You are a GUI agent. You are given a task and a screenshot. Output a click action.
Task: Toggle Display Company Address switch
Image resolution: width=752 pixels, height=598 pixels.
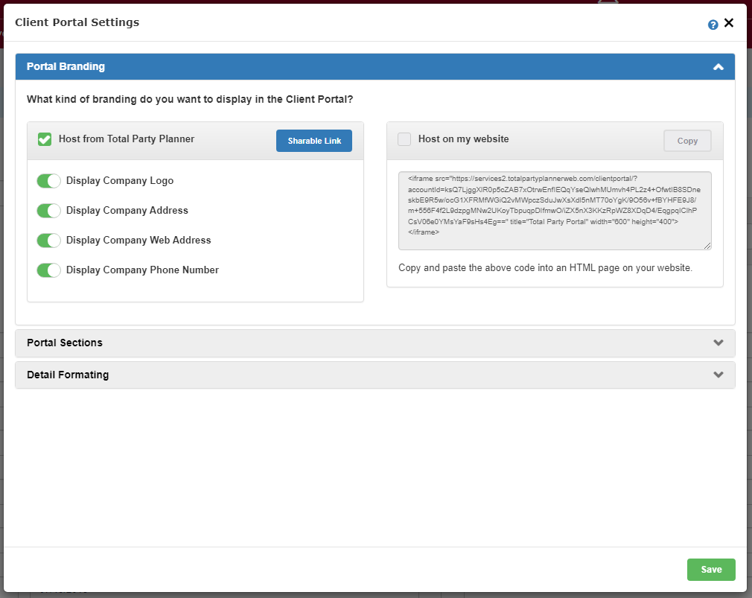tap(48, 211)
